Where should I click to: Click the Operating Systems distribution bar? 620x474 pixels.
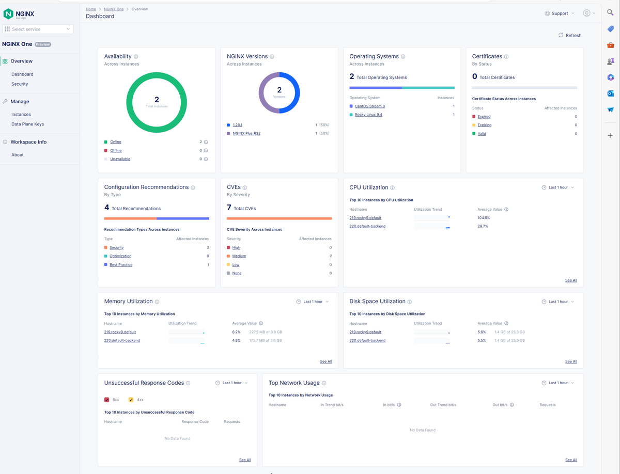(x=402, y=88)
